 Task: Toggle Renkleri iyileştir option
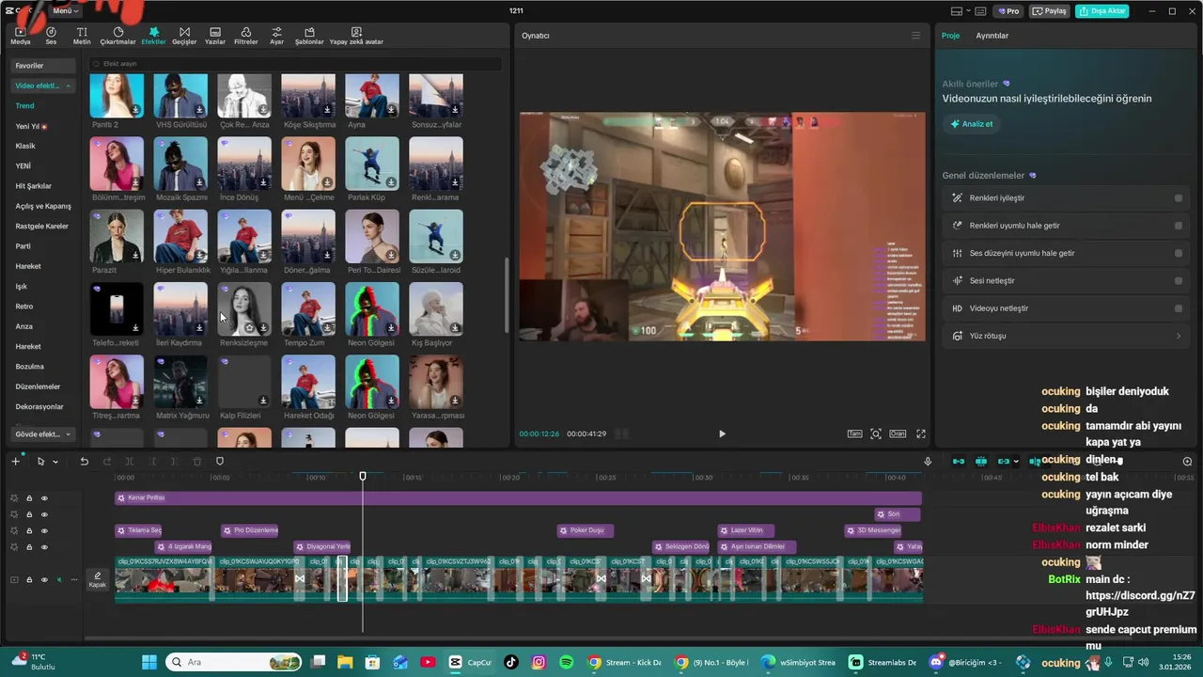[1178, 198]
